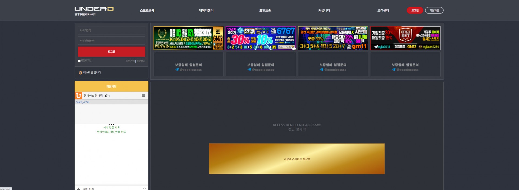Click the outlined 회원가입 header button
The image size is (519, 190).
[434, 10]
